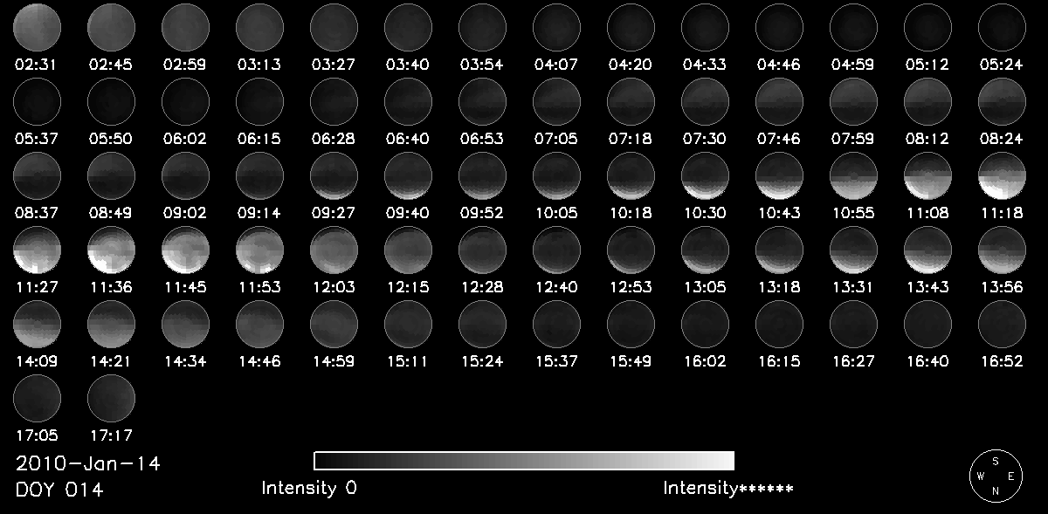Click the 12:03 timestamp label
This screenshot has height=514, width=1048.
click(334, 287)
